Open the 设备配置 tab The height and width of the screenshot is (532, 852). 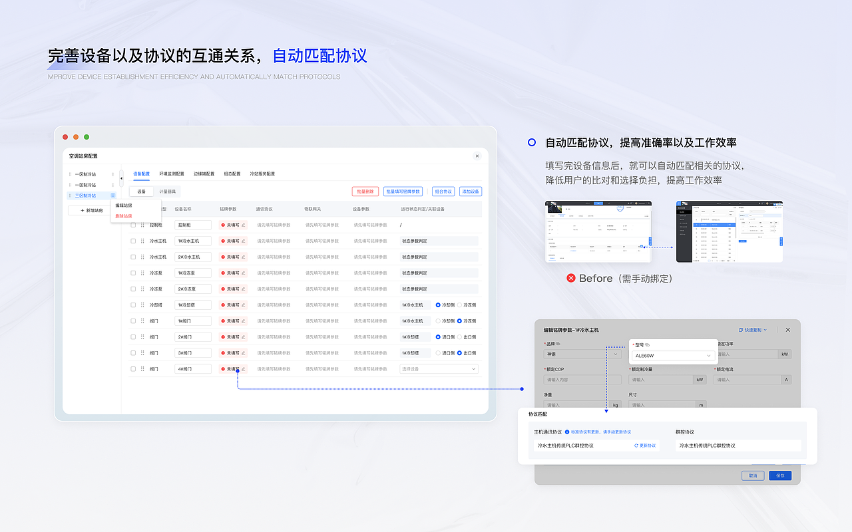142,174
